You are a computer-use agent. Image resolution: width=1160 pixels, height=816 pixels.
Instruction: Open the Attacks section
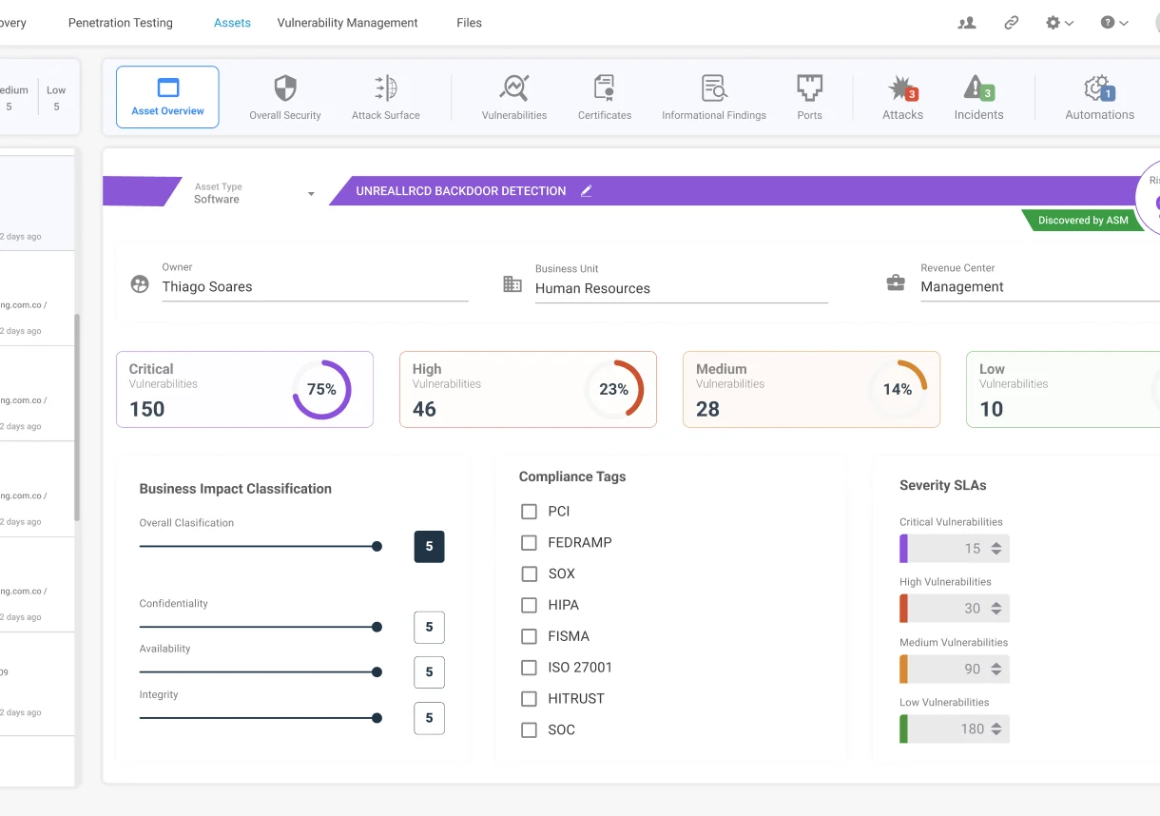coord(903,98)
